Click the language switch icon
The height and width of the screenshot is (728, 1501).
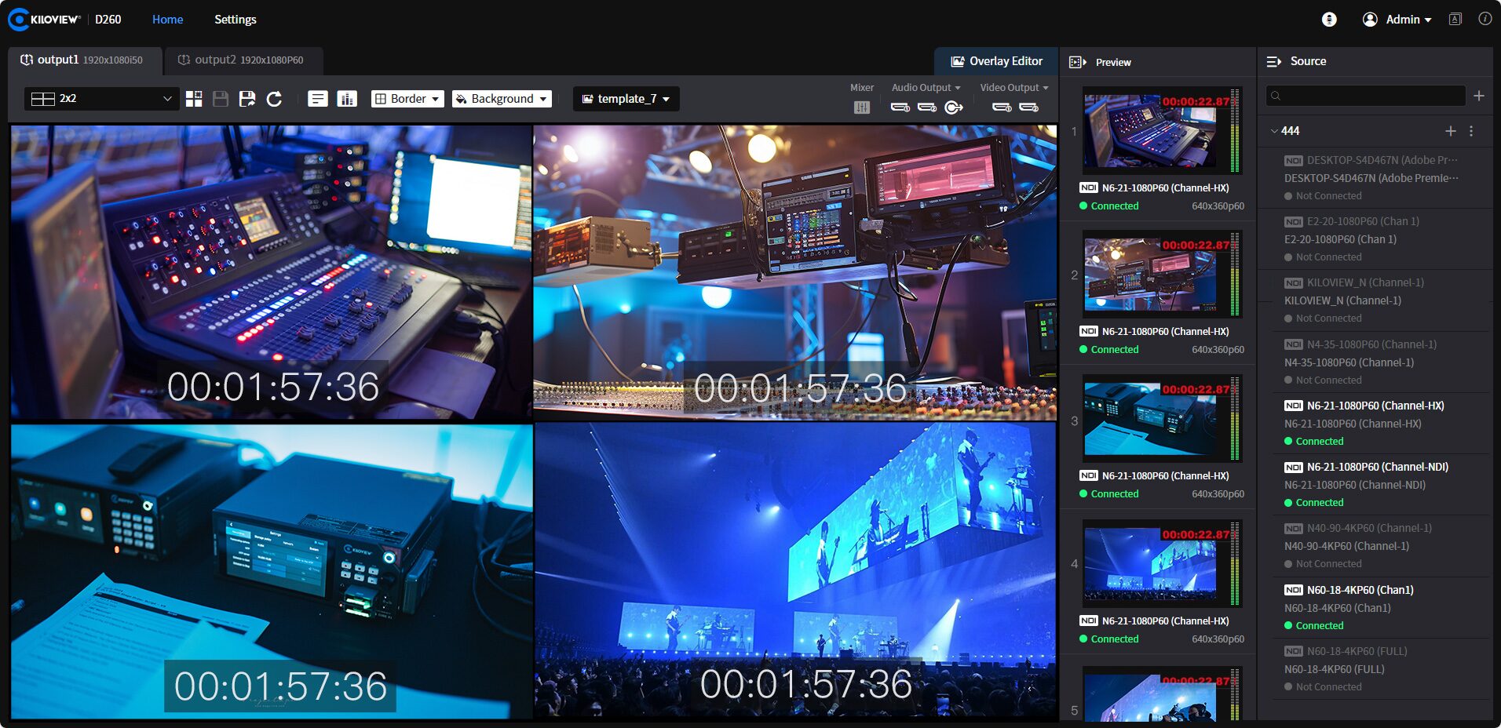coord(1455,20)
